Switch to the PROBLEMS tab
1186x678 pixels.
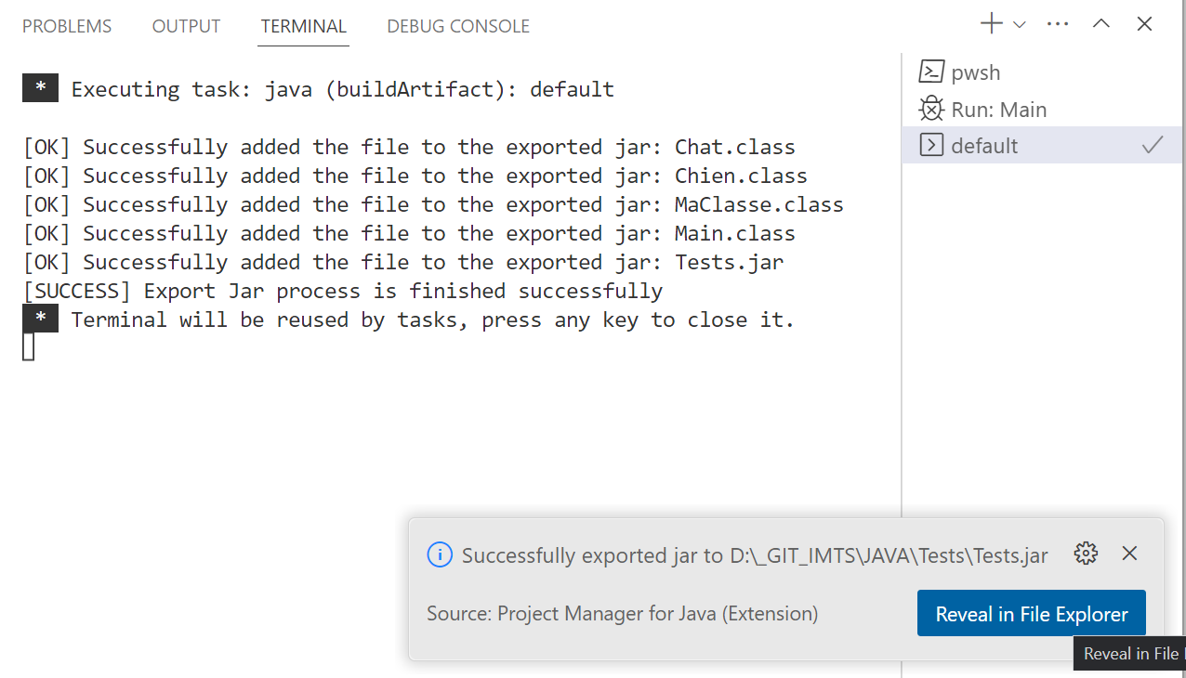click(67, 27)
